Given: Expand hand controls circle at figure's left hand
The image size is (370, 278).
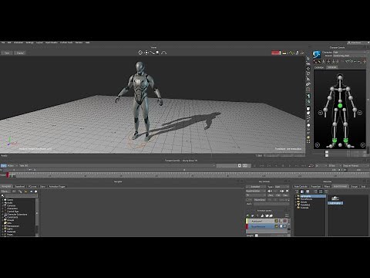Looking at the screenshot, I should [x=359, y=113].
